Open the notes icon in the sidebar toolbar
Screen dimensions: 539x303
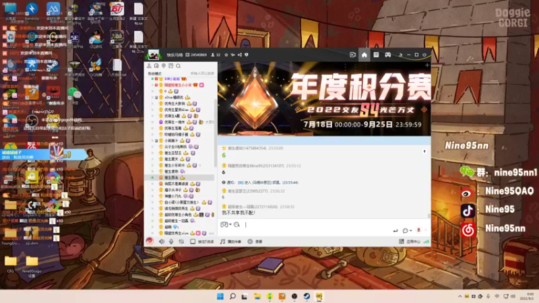[x=171, y=66]
